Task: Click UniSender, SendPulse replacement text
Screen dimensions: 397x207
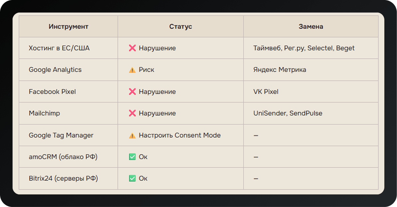Action: (288, 113)
